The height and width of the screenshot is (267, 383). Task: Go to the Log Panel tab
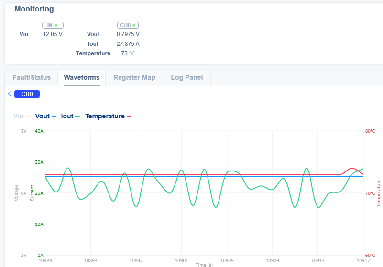pos(186,77)
